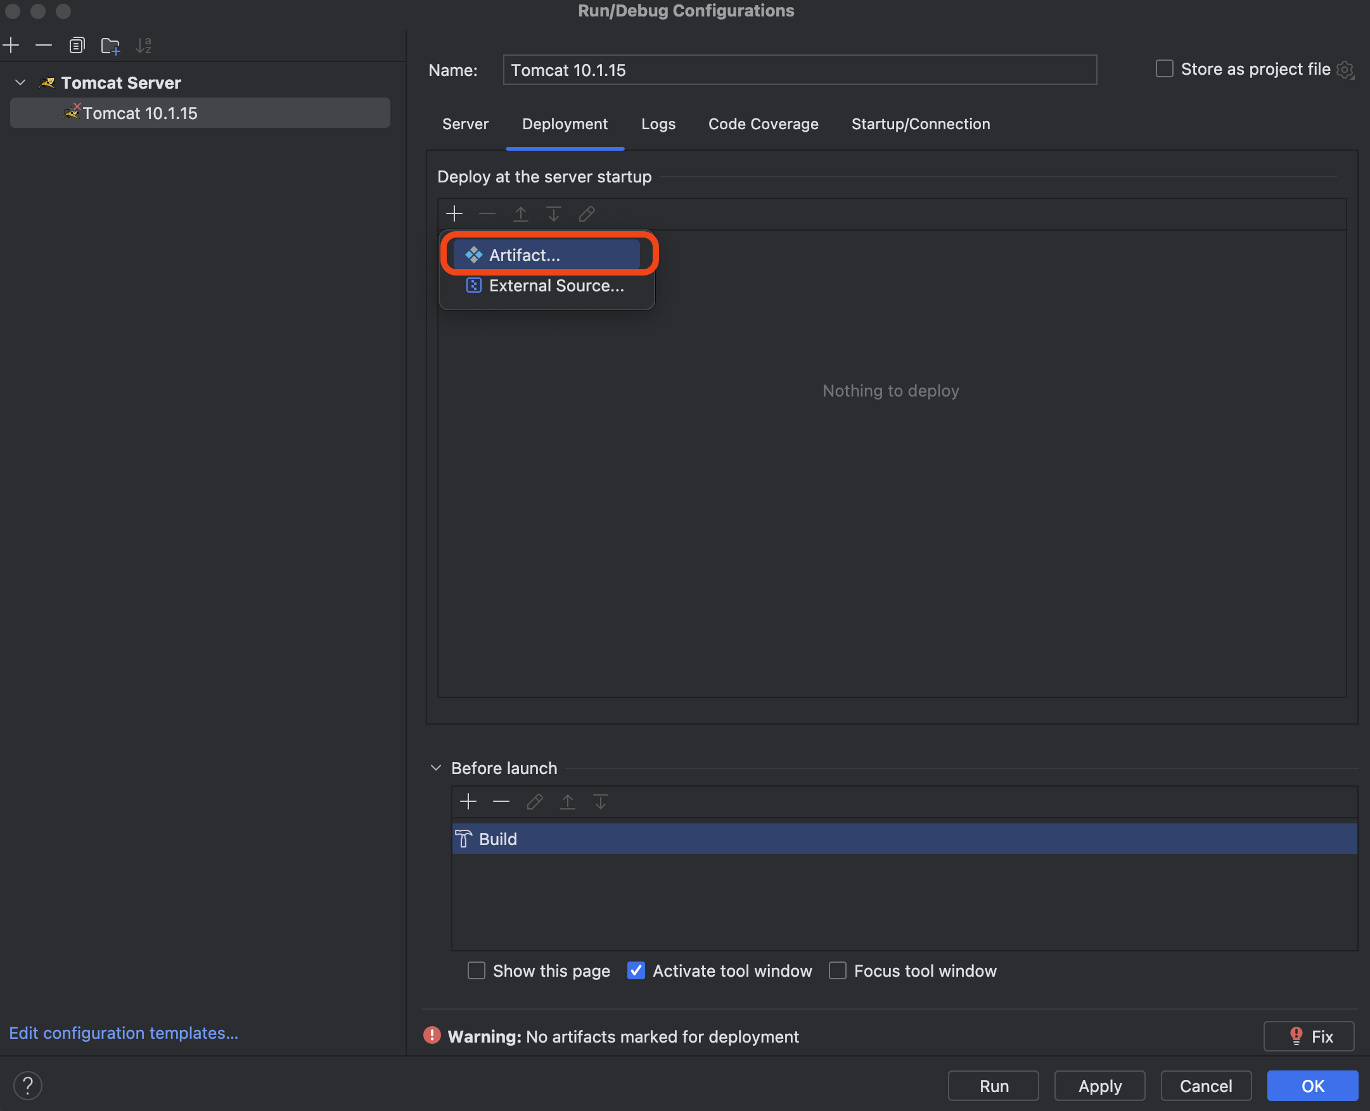
Task: Click the Sort Configurations alphabetically icon
Action: coord(143,46)
